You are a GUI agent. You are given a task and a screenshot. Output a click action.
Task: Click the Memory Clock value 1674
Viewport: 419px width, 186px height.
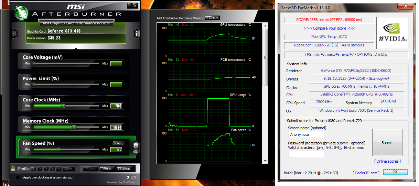[x=116, y=127]
